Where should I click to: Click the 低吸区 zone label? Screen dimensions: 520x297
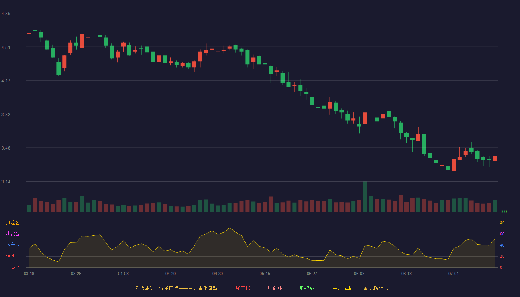pos(13,267)
